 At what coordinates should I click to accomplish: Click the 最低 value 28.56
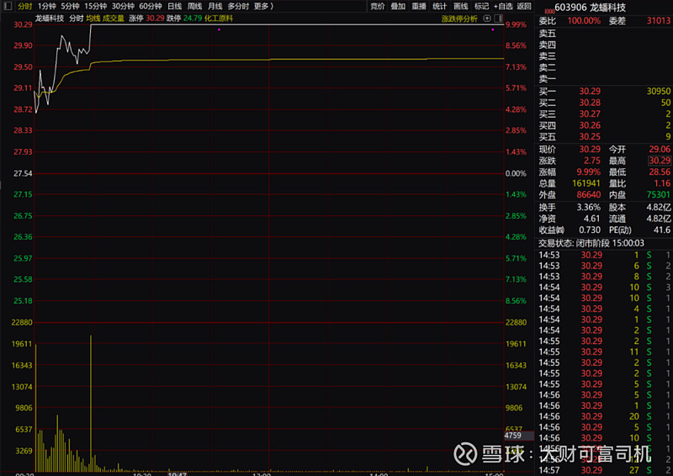coord(660,172)
